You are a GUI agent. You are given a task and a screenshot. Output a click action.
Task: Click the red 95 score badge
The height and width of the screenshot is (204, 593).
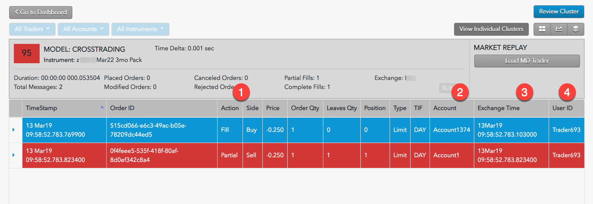27,54
